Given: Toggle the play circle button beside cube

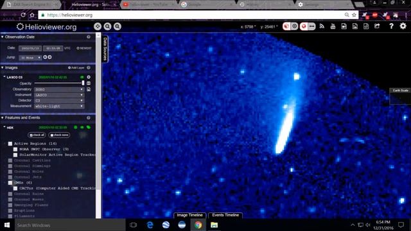Looking at the screenshot, I should [x=295, y=26].
